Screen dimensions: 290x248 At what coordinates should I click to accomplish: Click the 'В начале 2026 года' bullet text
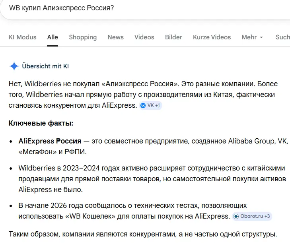[x=145, y=211]
